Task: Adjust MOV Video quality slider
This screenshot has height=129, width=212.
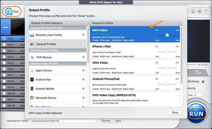Action: point(167,67)
